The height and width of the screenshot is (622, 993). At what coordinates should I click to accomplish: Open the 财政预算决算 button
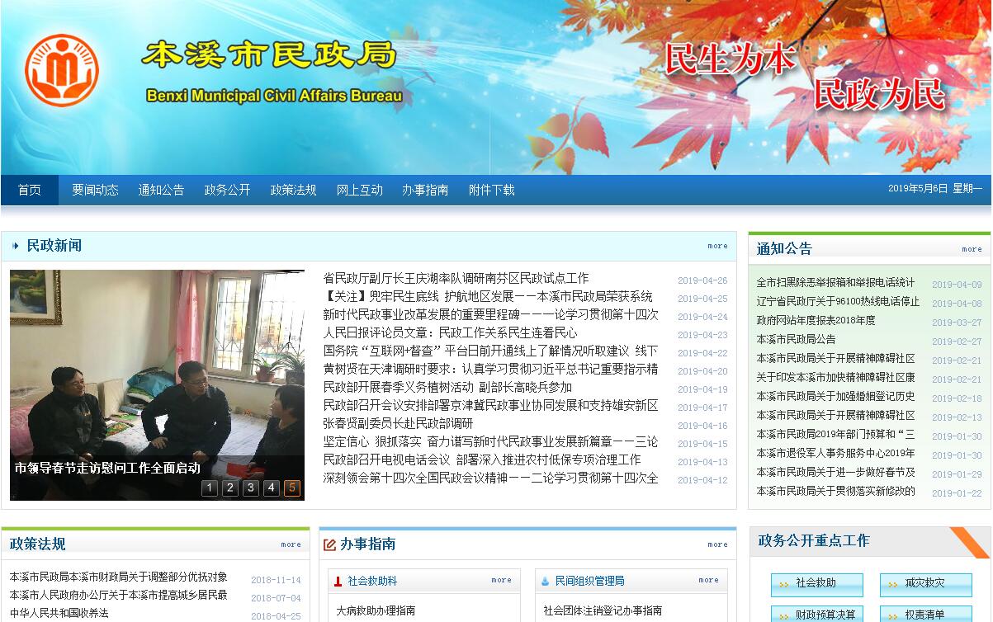pyautogui.click(x=816, y=615)
